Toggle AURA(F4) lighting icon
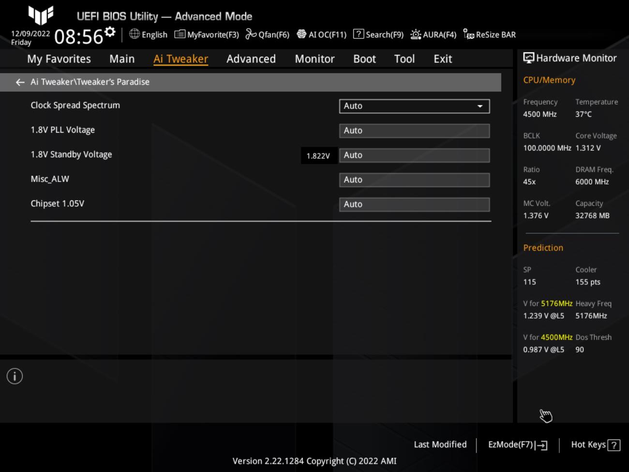 click(416, 34)
